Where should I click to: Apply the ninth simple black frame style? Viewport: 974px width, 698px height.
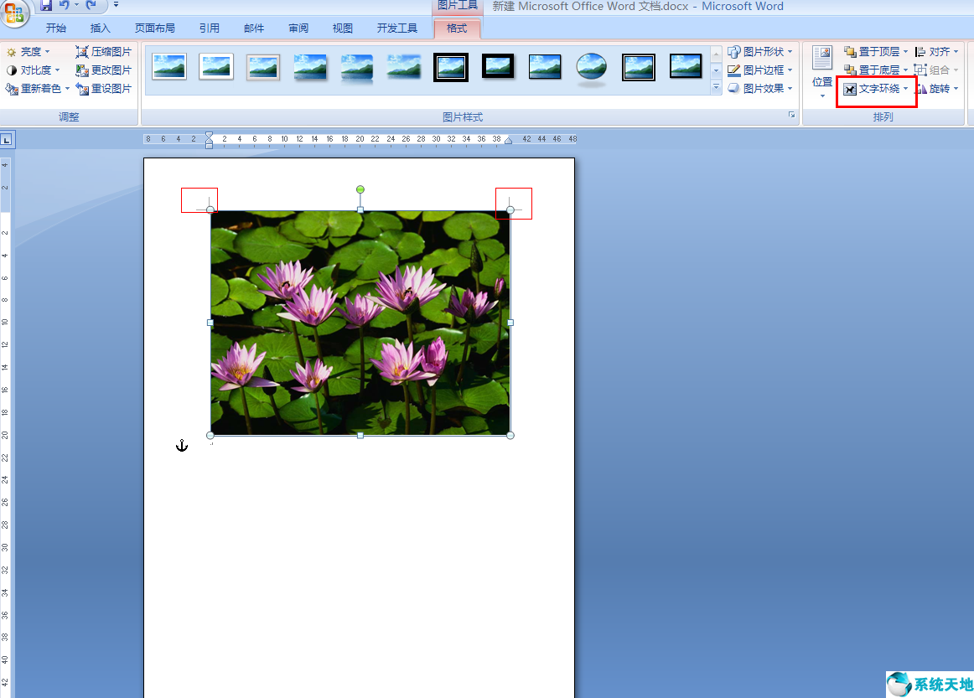pyautogui.click(x=545, y=67)
